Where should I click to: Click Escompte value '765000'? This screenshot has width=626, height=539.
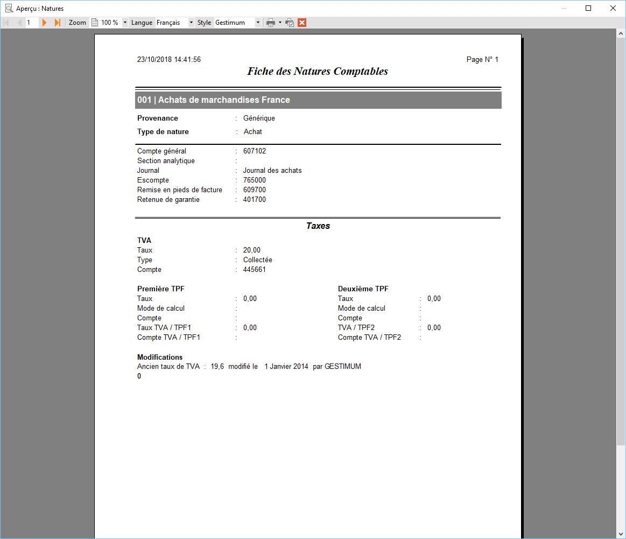point(254,180)
